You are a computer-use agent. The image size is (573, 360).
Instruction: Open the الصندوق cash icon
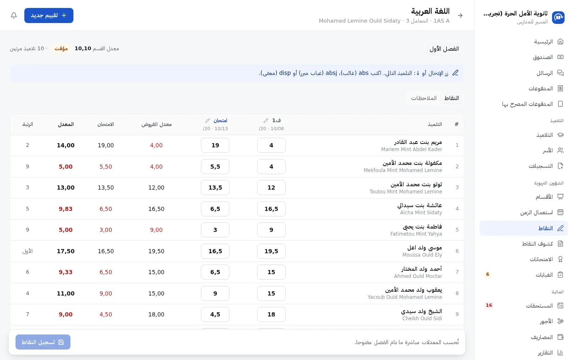pos(560,57)
